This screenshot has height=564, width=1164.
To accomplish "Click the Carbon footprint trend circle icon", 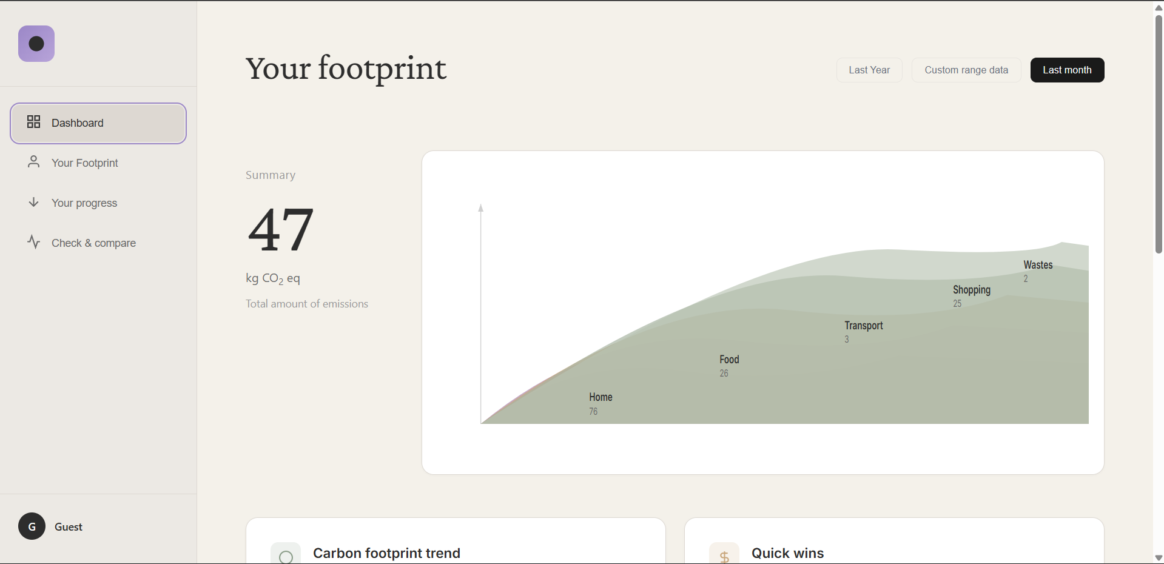I will [286, 554].
